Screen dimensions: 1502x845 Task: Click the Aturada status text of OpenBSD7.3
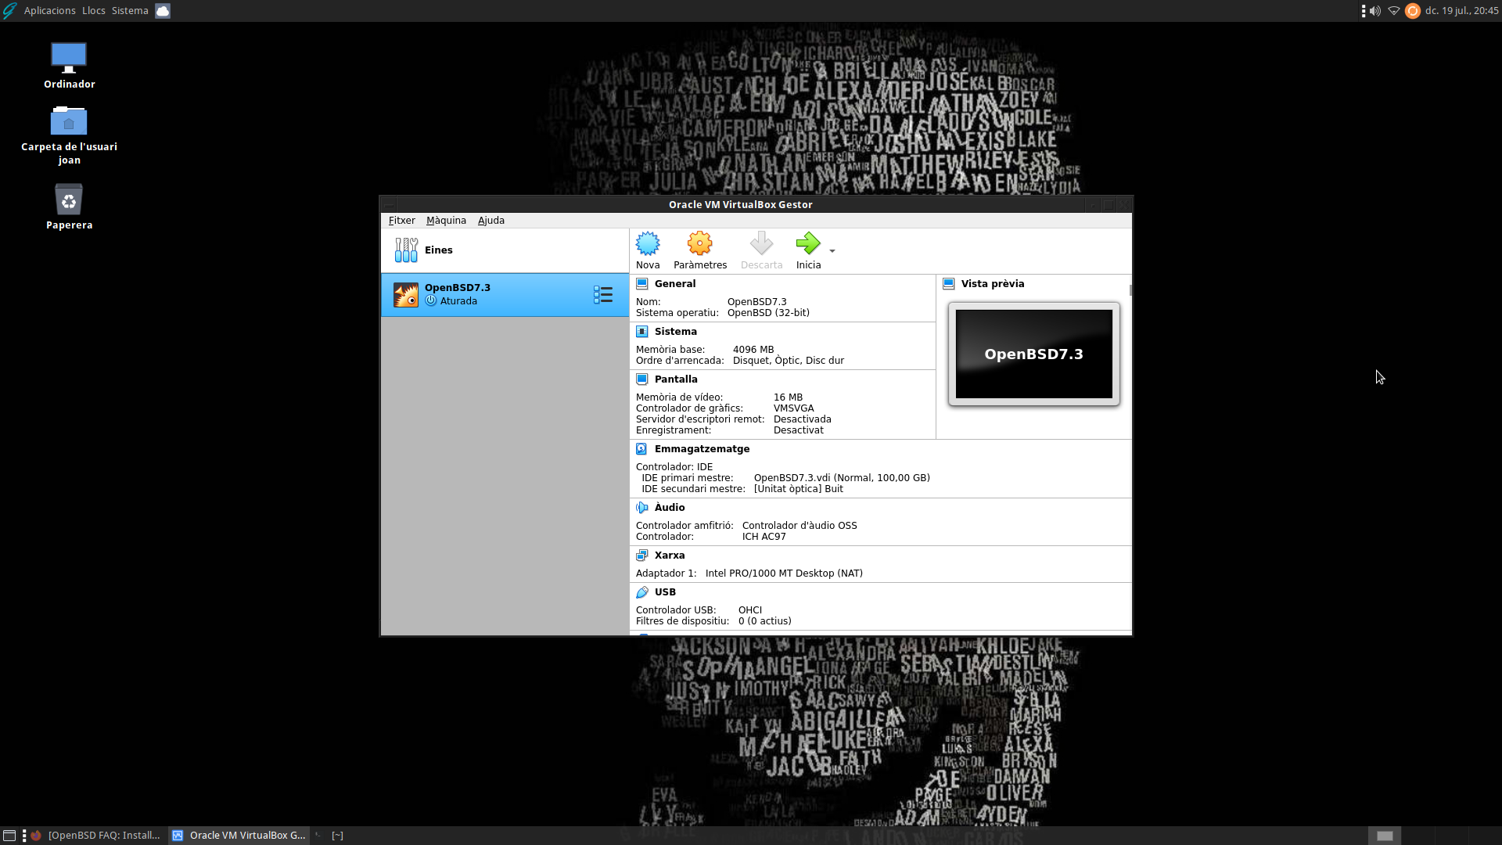click(458, 301)
